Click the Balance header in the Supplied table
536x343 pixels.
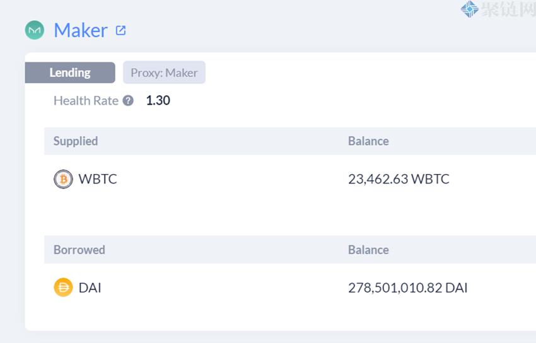pos(368,141)
